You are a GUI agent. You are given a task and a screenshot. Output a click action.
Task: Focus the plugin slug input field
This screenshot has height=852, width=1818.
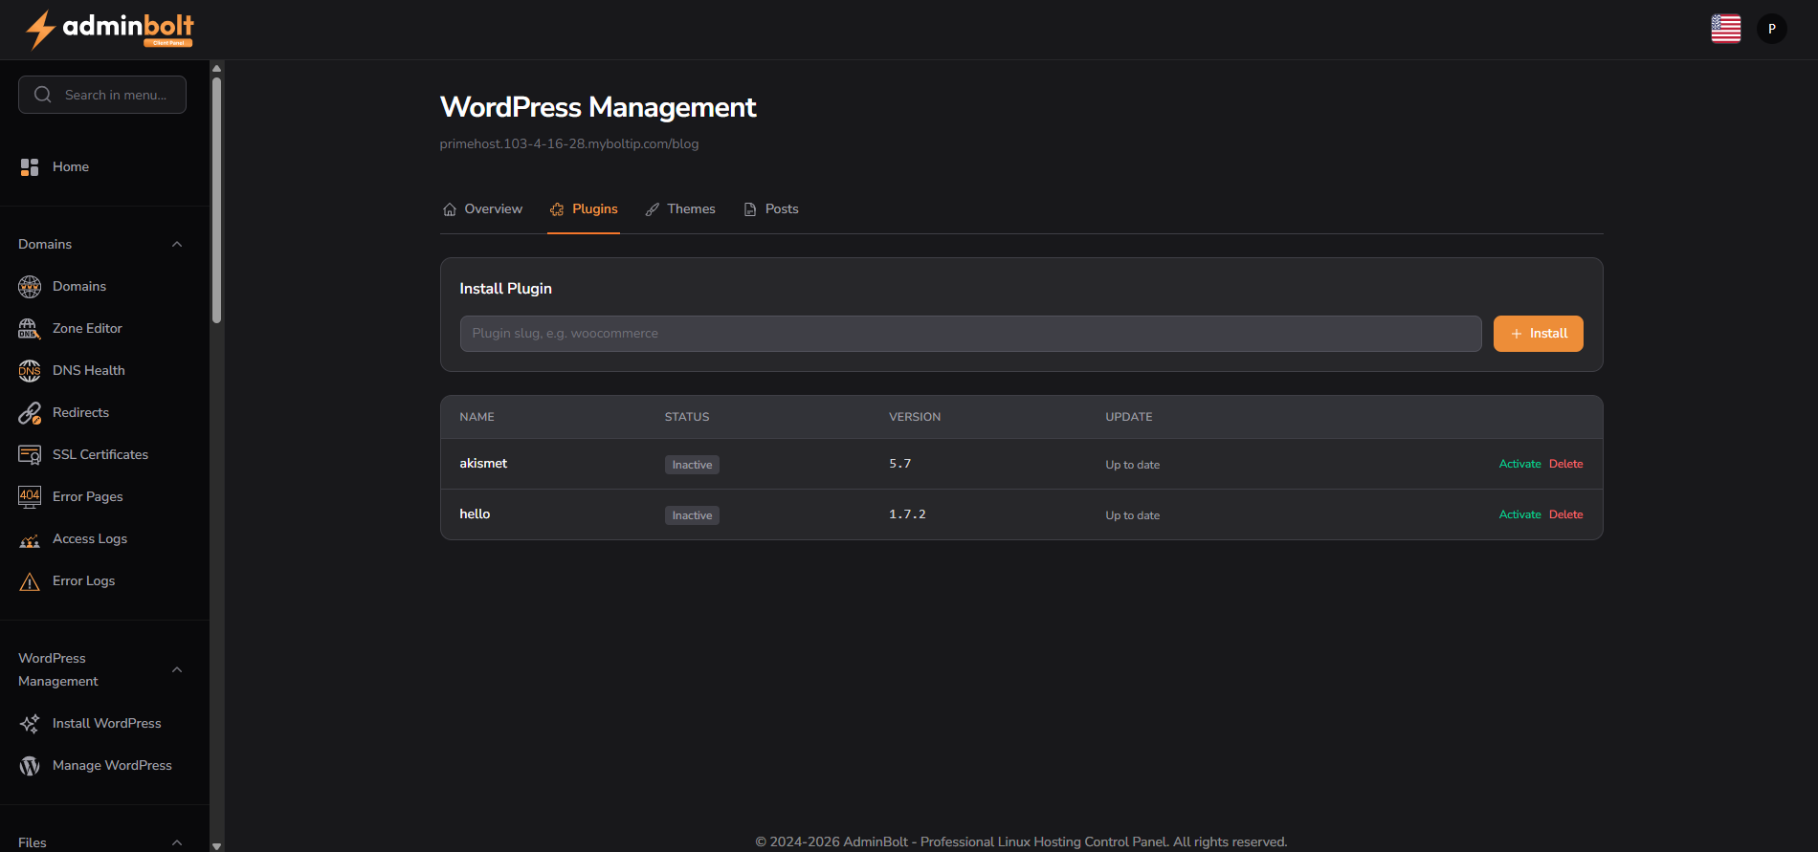click(x=970, y=334)
